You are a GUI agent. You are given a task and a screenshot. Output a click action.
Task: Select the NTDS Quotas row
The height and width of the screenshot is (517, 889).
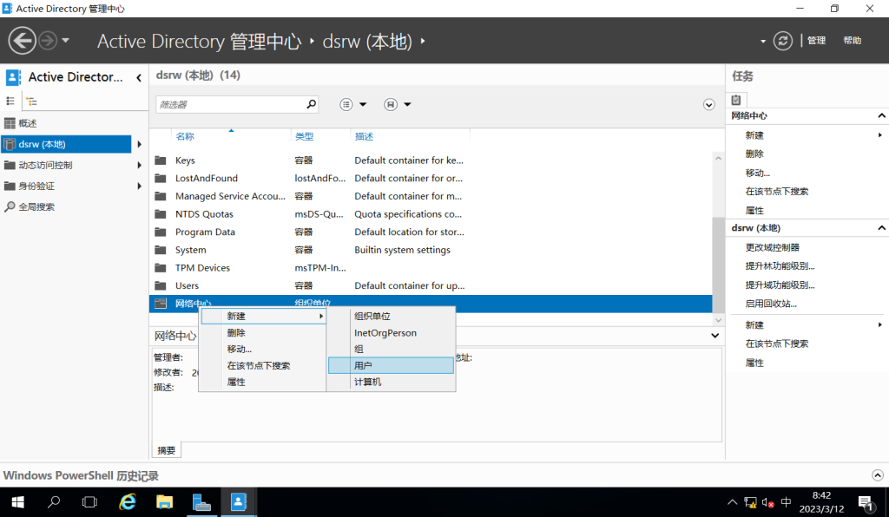click(x=431, y=214)
